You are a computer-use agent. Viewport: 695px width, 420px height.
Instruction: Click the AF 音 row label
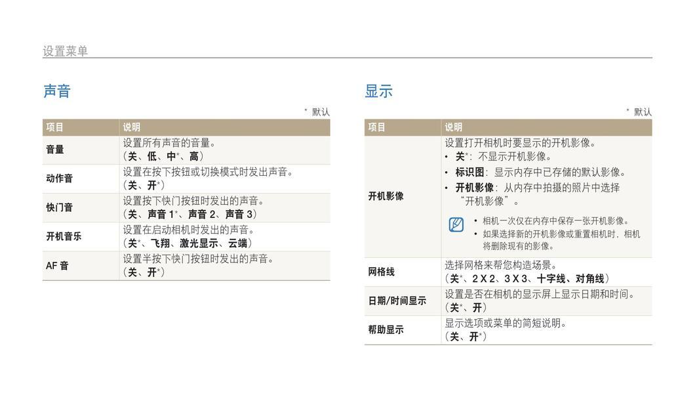57,266
